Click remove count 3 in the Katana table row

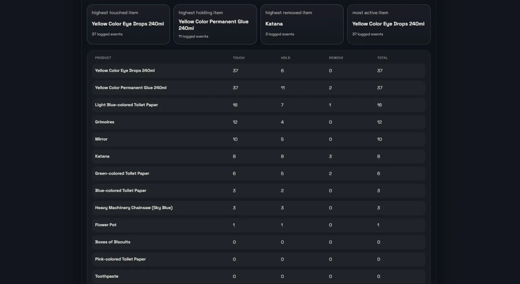(x=330, y=156)
